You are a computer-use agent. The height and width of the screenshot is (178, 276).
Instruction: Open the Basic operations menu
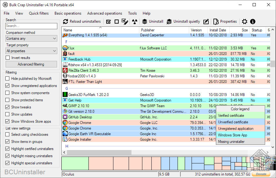tap(68, 13)
